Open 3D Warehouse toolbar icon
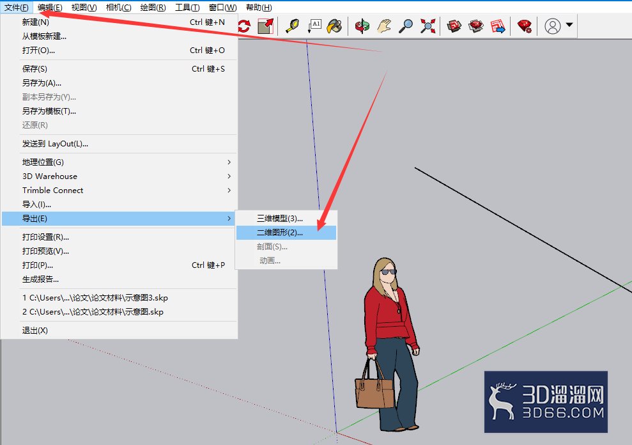The image size is (632, 445). coord(454,26)
